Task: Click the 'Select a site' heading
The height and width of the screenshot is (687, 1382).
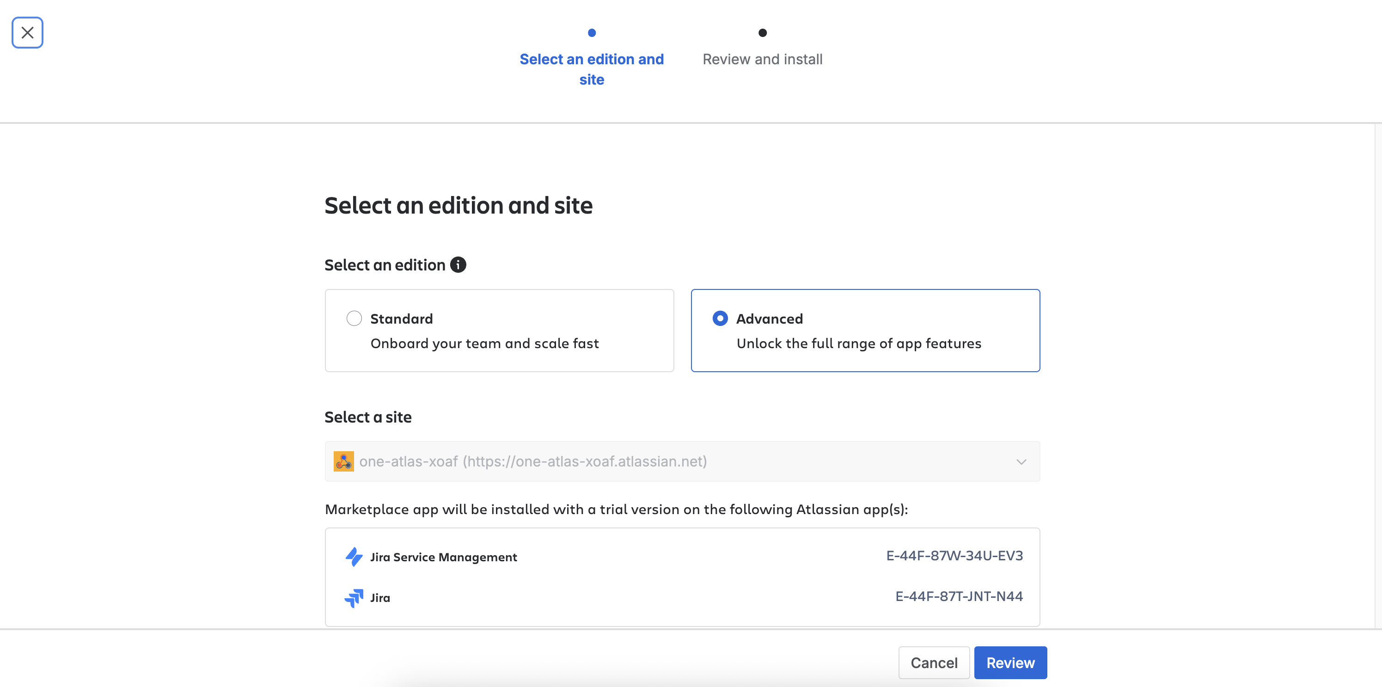Action: coord(368,417)
